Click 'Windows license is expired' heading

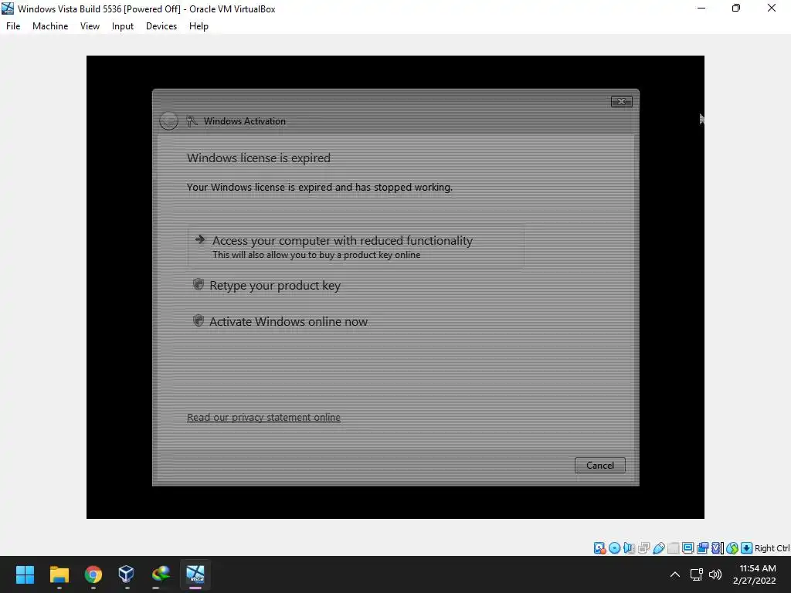coord(258,158)
